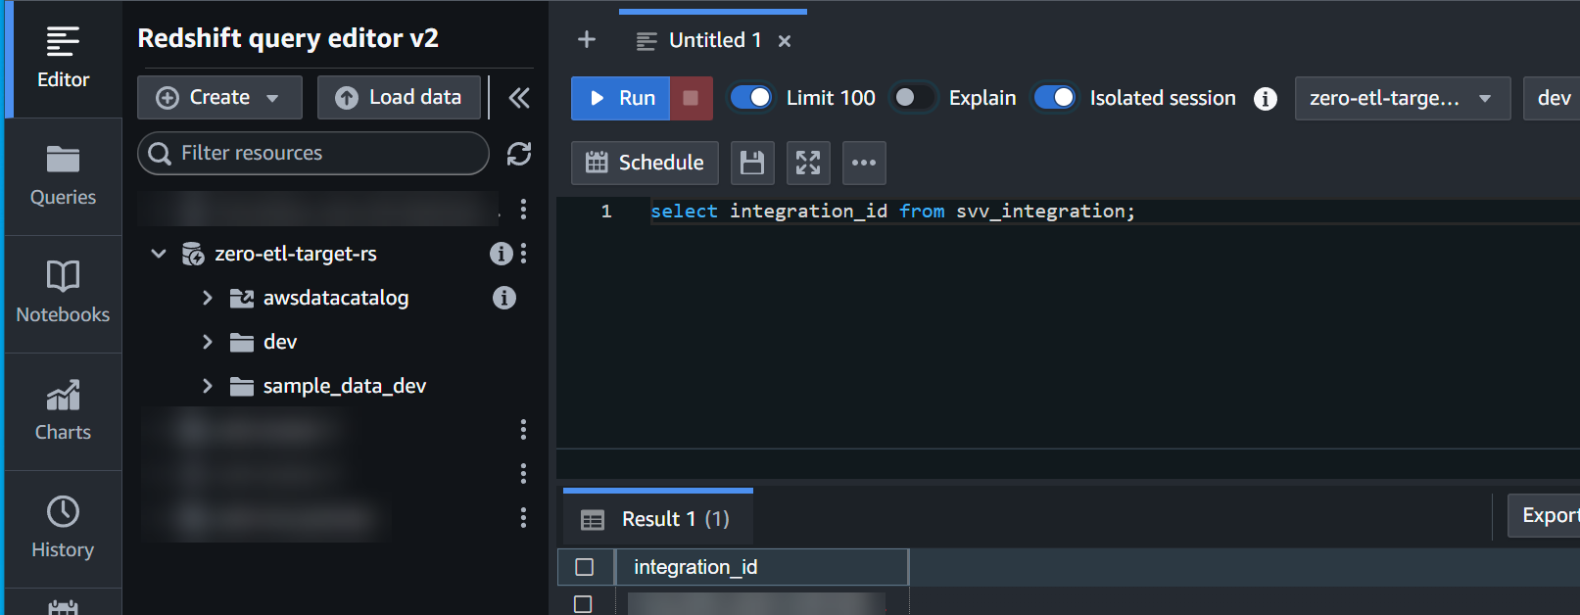Save the query with disk icon
1580x615 pixels.
pyautogui.click(x=752, y=163)
